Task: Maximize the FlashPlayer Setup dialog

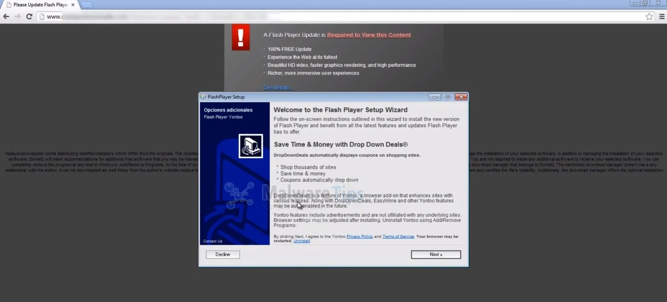Action: click(x=448, y=97)
